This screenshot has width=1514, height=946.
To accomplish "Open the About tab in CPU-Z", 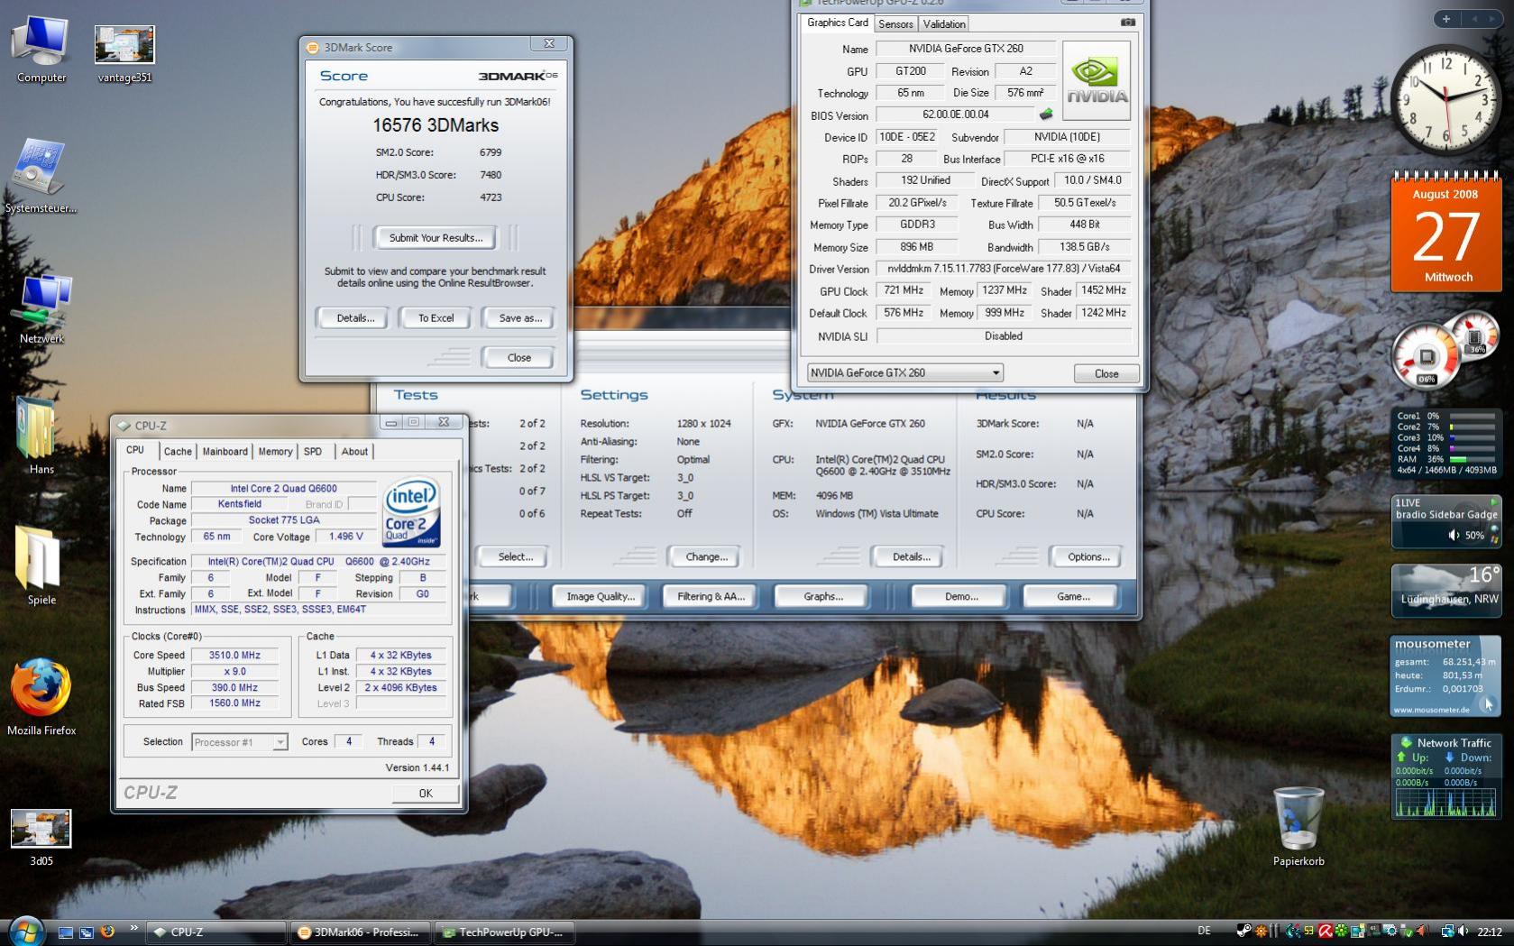I will [354, 452].
